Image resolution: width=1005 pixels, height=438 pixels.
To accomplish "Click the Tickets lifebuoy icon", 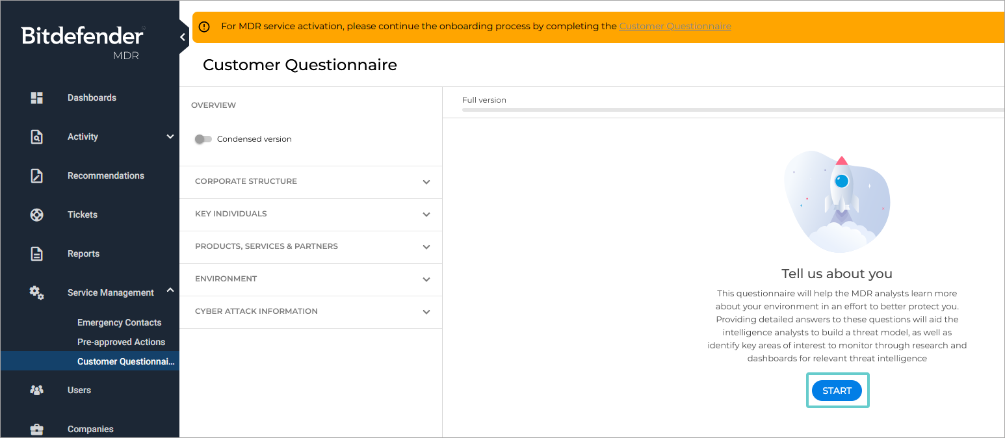I will [x=37, y=215].
